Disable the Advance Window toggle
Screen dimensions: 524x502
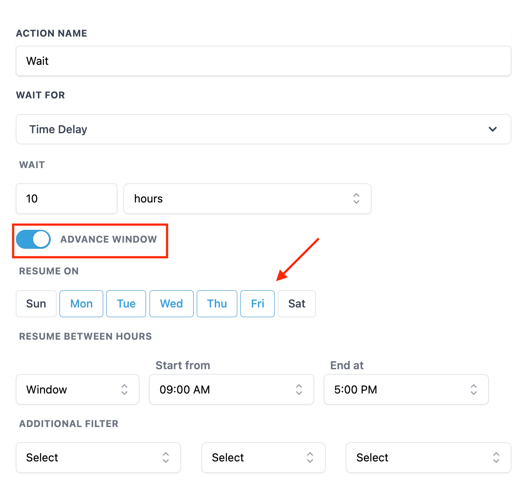click(x=34, y=239)
